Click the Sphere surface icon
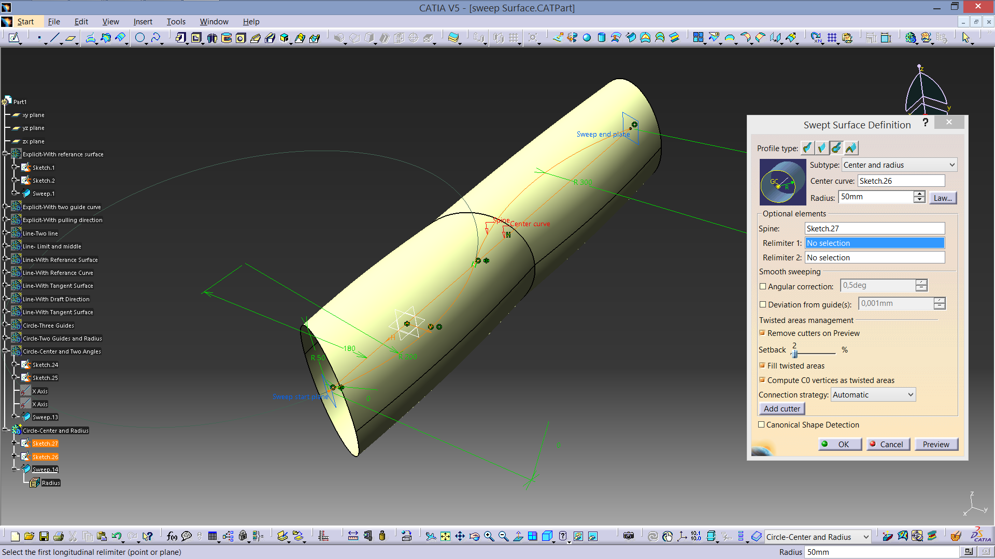 tap(587, 37)
